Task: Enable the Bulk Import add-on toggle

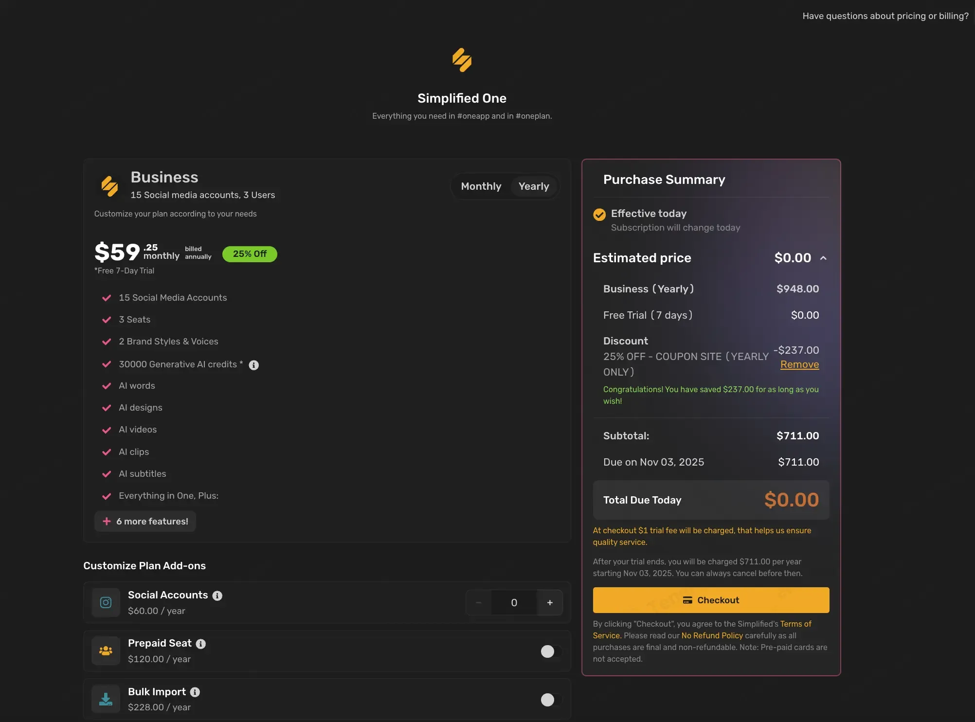Action: (551, 700)
